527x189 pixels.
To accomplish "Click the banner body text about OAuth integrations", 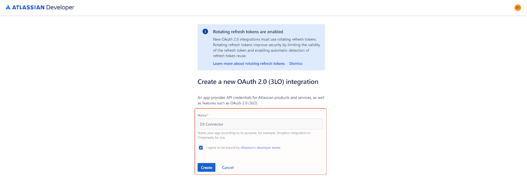I will click(x=266, y=47).
